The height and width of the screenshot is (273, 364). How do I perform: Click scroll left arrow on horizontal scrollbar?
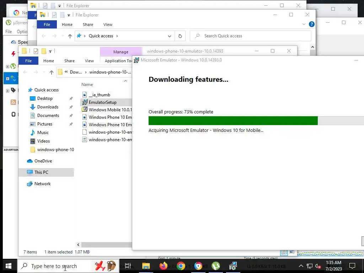click(78, 245)
